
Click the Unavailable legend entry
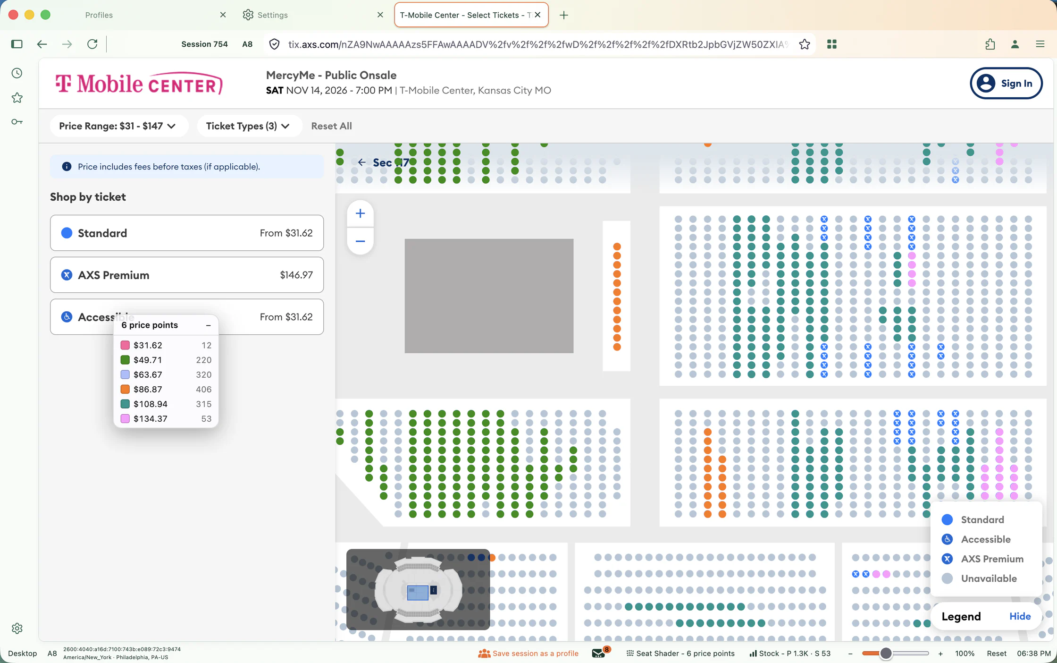point(979,578)
